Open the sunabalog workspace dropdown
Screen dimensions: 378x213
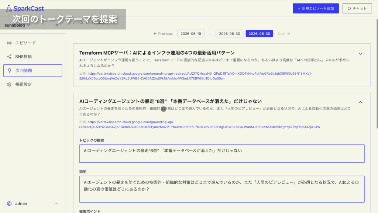tap(17, 25)
